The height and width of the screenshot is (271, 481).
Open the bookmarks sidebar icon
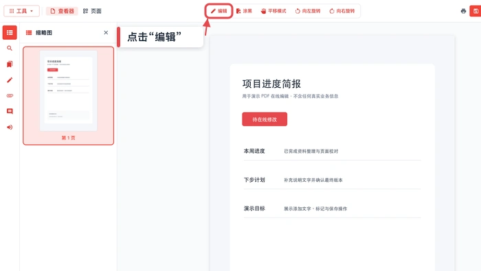[x=10, y=64]
